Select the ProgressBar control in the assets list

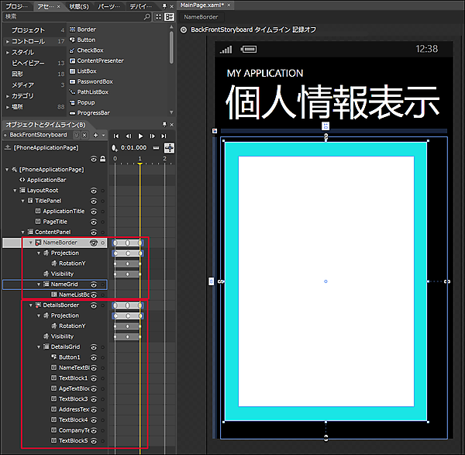pyautogui.click(x=93, y=112)
